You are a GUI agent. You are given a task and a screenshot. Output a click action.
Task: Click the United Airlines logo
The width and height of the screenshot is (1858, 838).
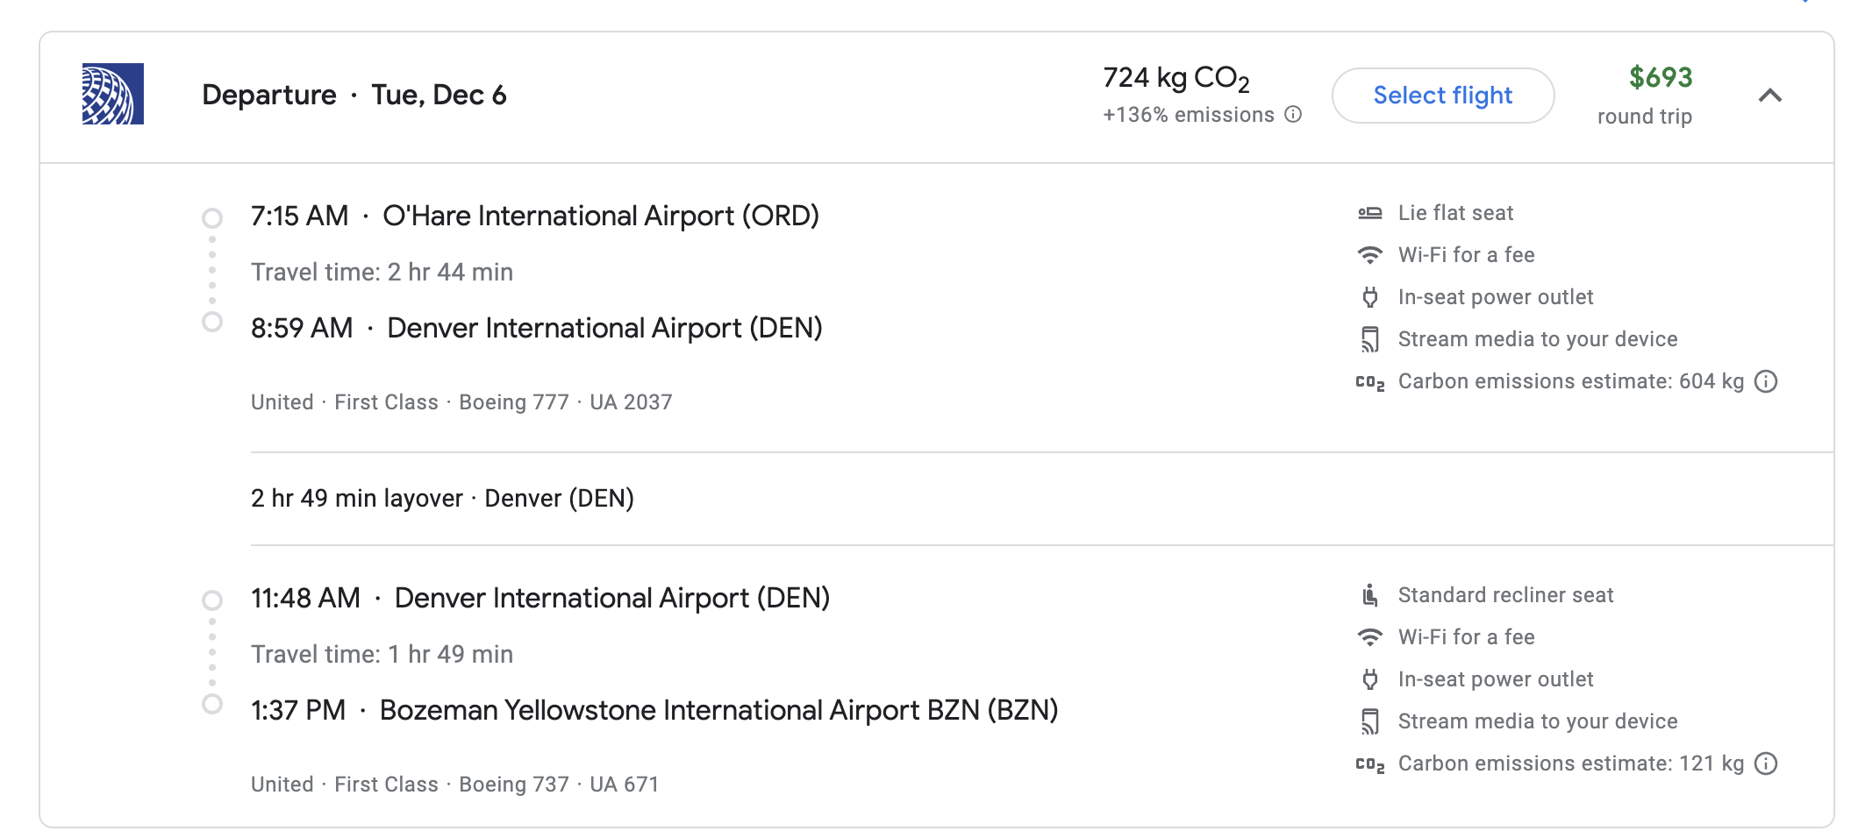pos(112,94)
